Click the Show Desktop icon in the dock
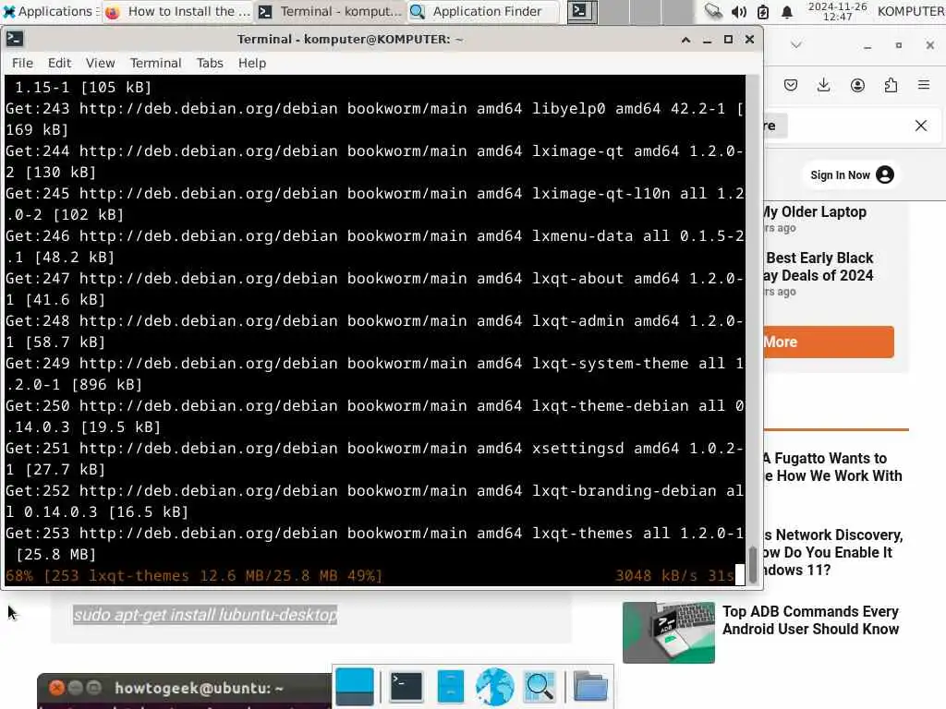The height and width of the screenshot is (709, 946). point(354,687)
